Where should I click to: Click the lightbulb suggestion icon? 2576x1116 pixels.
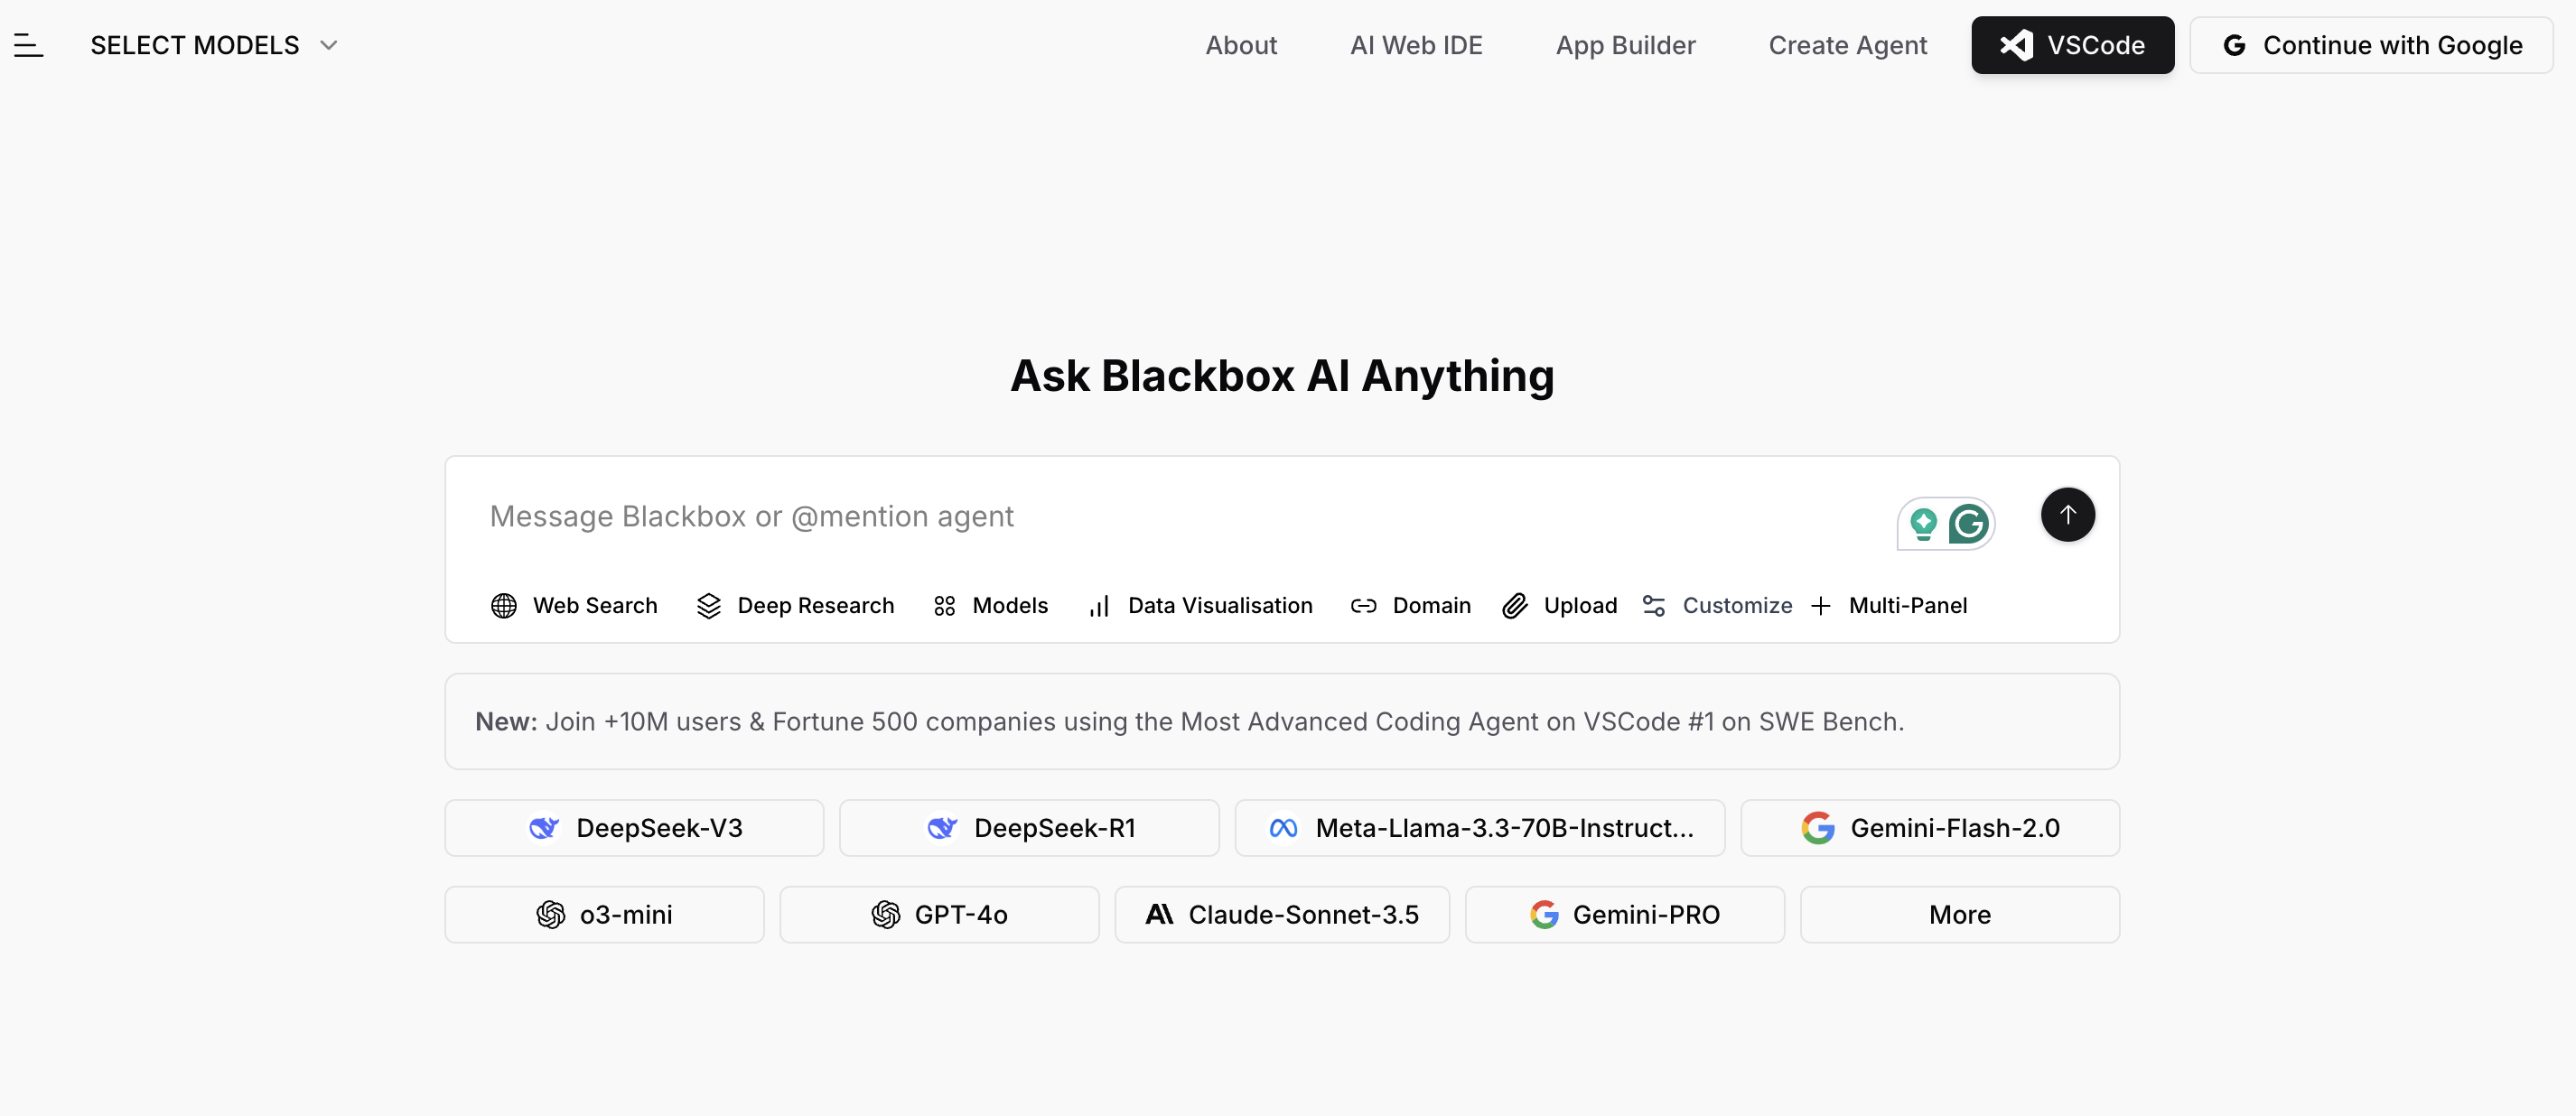(1923, 523)
